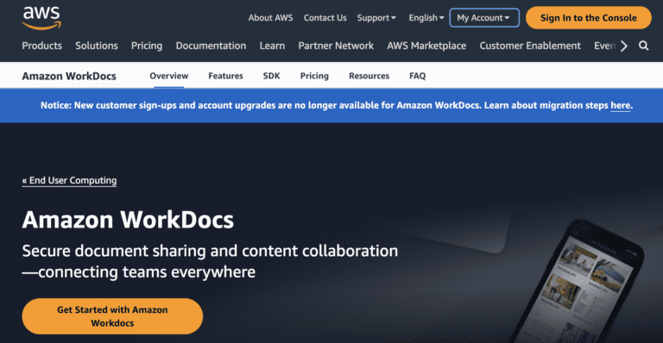Click the right chevron to show more nav
The width and height of the screenshot is (663, 343).
pos(624,46)
